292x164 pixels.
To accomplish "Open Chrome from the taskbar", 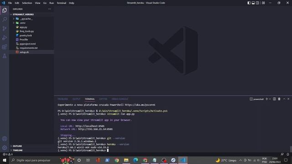I will tap(117, 160).
